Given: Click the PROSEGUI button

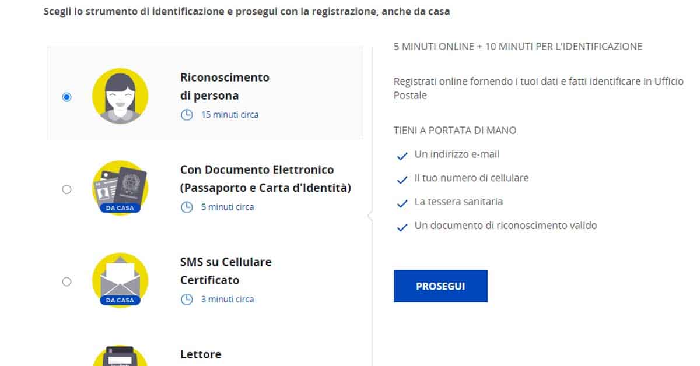Looking at the screenshot, I should click(440, 286).
